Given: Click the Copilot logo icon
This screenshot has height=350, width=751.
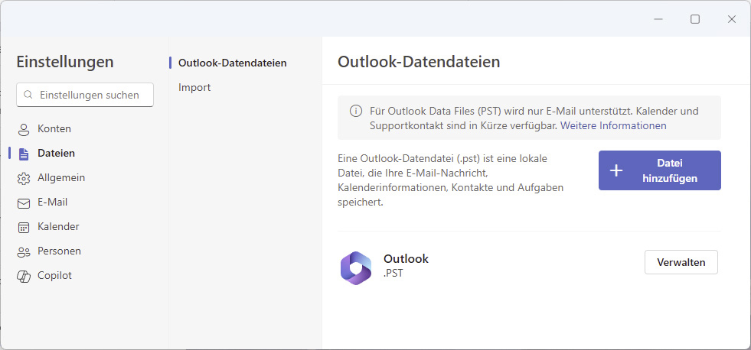Looking at the screenshot, I should (x=24, y=277).
